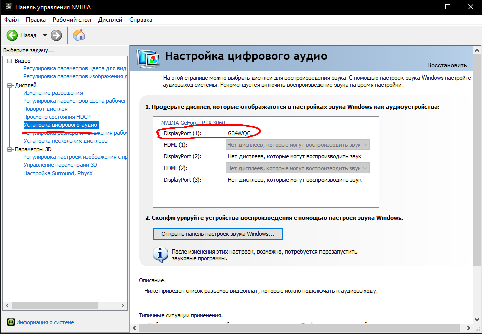This screenshot has height=334, width=482.
Task: Open the NVIDIA home toolbar icon
Action: [x=78, y=35]
